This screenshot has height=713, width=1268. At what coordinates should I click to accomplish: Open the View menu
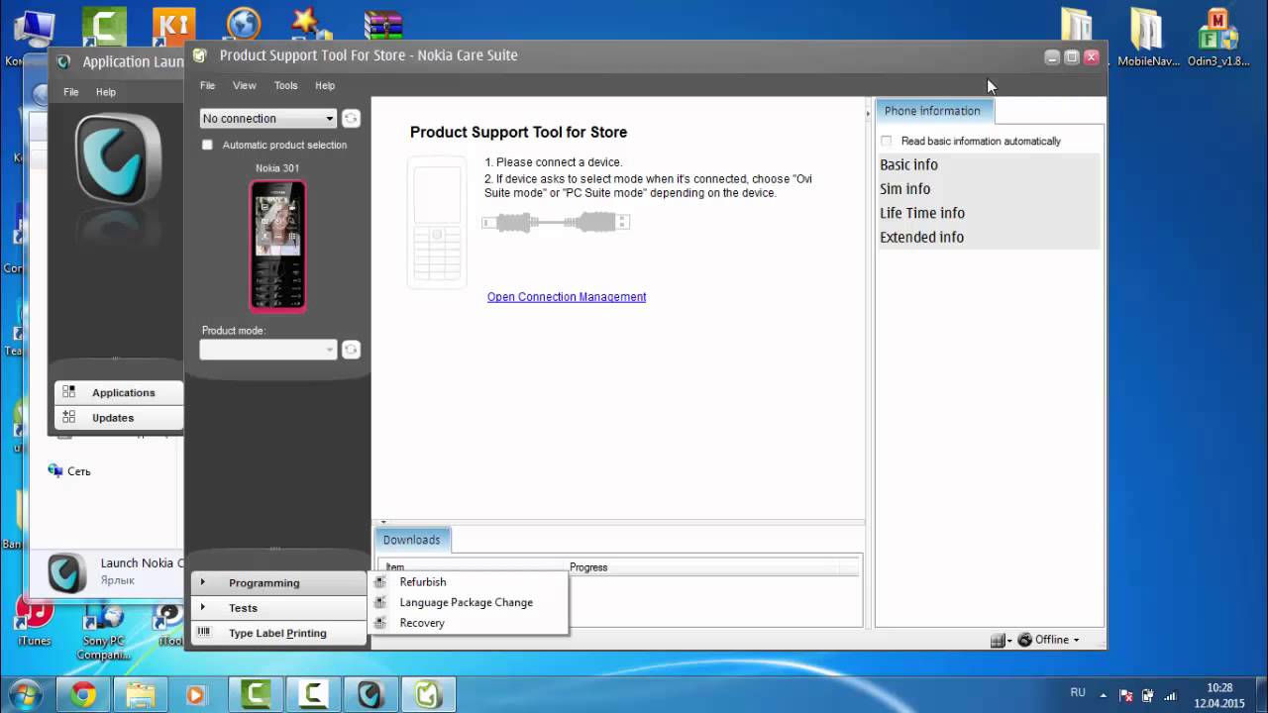(x=244, y=85)
